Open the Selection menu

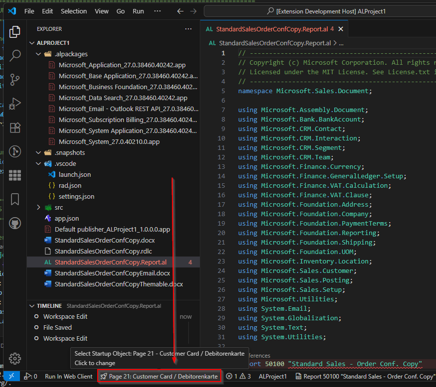coord(73,11)
